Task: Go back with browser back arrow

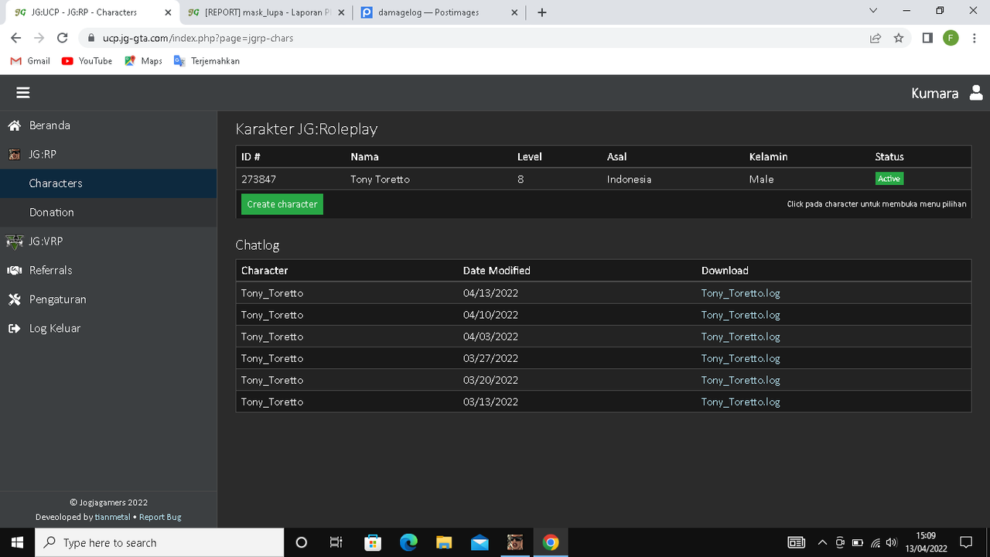Action: tap(15, 38)
